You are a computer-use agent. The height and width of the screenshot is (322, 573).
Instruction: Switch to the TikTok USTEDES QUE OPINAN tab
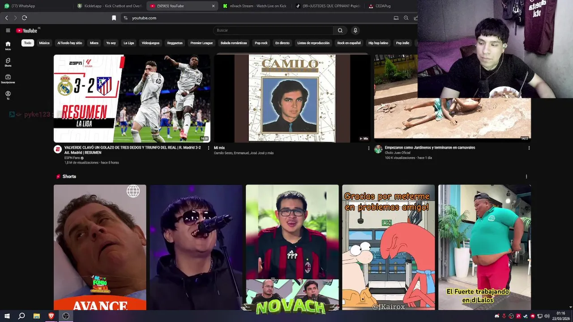pos(328,6)
